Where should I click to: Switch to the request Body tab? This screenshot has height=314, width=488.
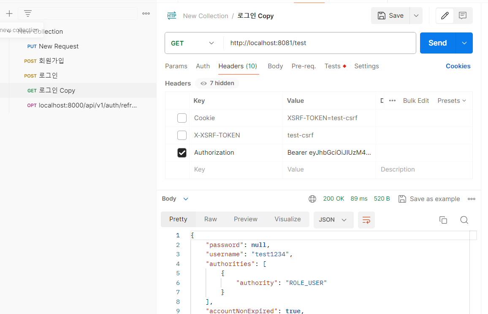(275, 66)
